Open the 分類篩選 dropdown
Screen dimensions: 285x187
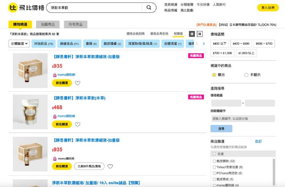[19, 44]
